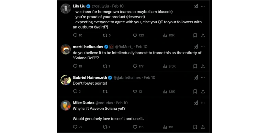Bookmark Mike Dudas's tweet
The height and width of the screenshot is (133, 269).
click(x=195, y=127)
